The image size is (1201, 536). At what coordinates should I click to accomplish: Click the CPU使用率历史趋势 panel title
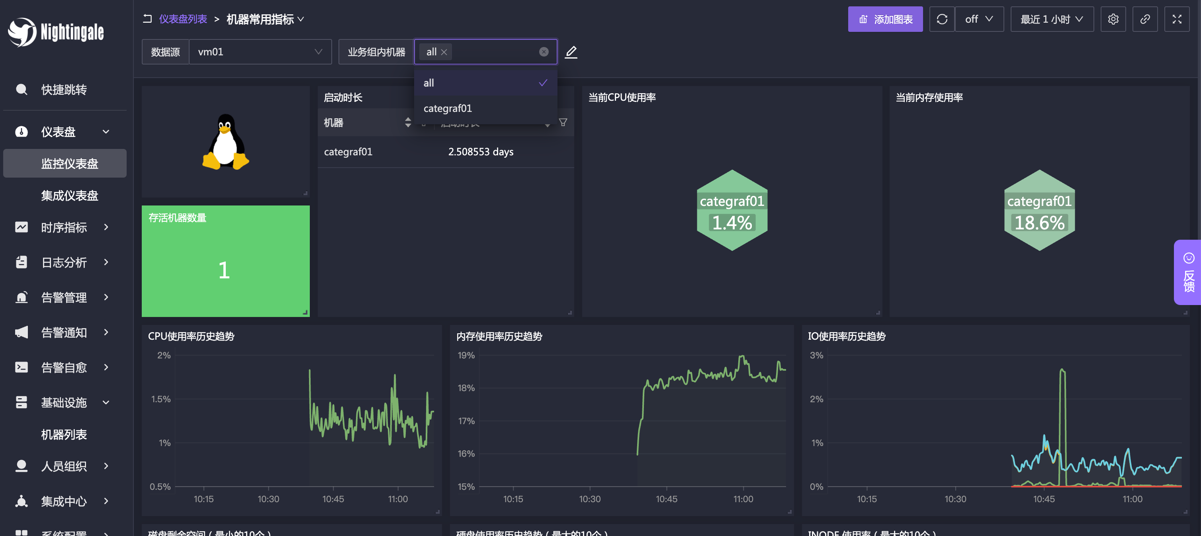(191, 336)
